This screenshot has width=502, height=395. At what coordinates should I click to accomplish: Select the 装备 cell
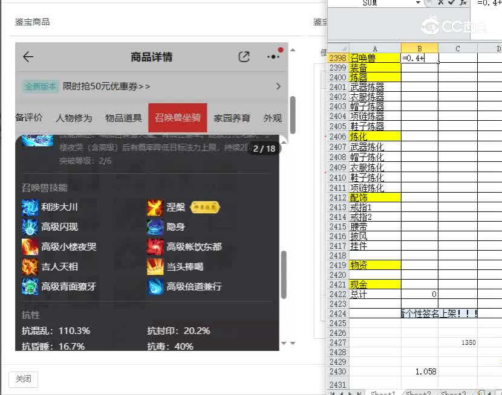[375, 68]
